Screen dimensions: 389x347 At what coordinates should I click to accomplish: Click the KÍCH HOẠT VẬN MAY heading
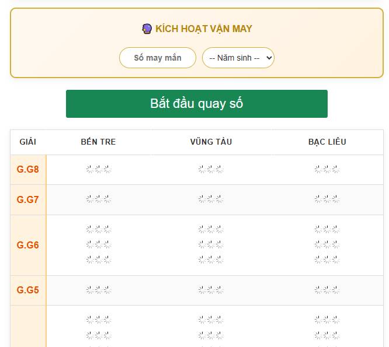click(204, 29)
